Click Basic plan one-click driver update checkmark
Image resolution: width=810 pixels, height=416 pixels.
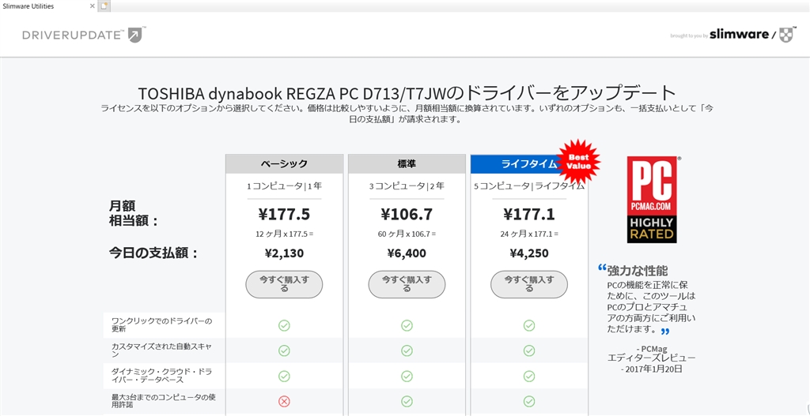click(284, 325)
